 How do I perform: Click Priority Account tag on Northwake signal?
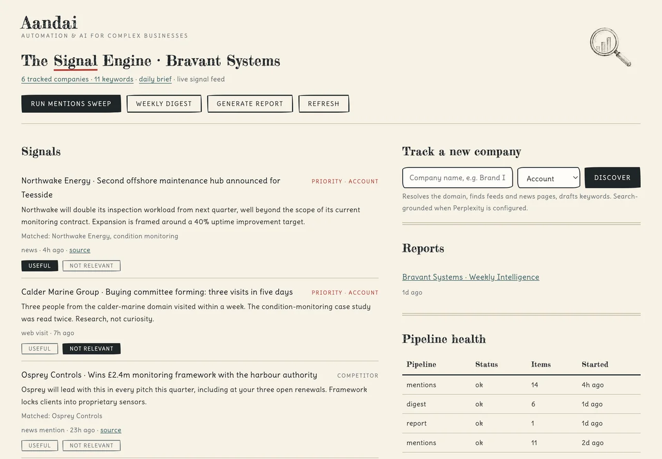(x=345, y=181)
